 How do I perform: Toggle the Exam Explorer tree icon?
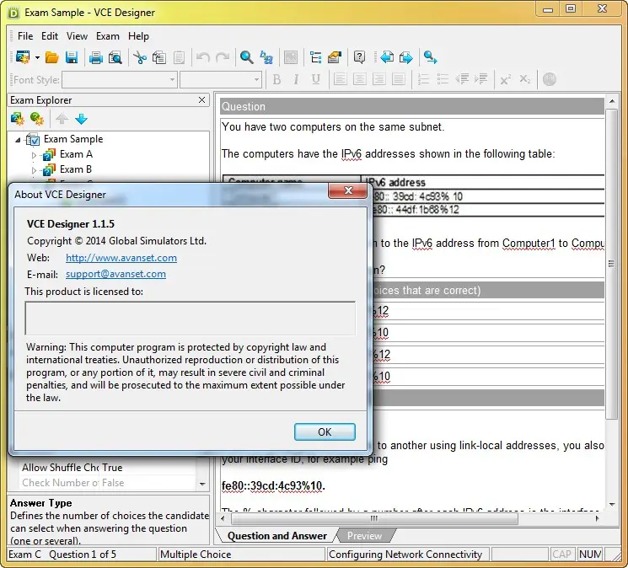[x=316, y=57]
